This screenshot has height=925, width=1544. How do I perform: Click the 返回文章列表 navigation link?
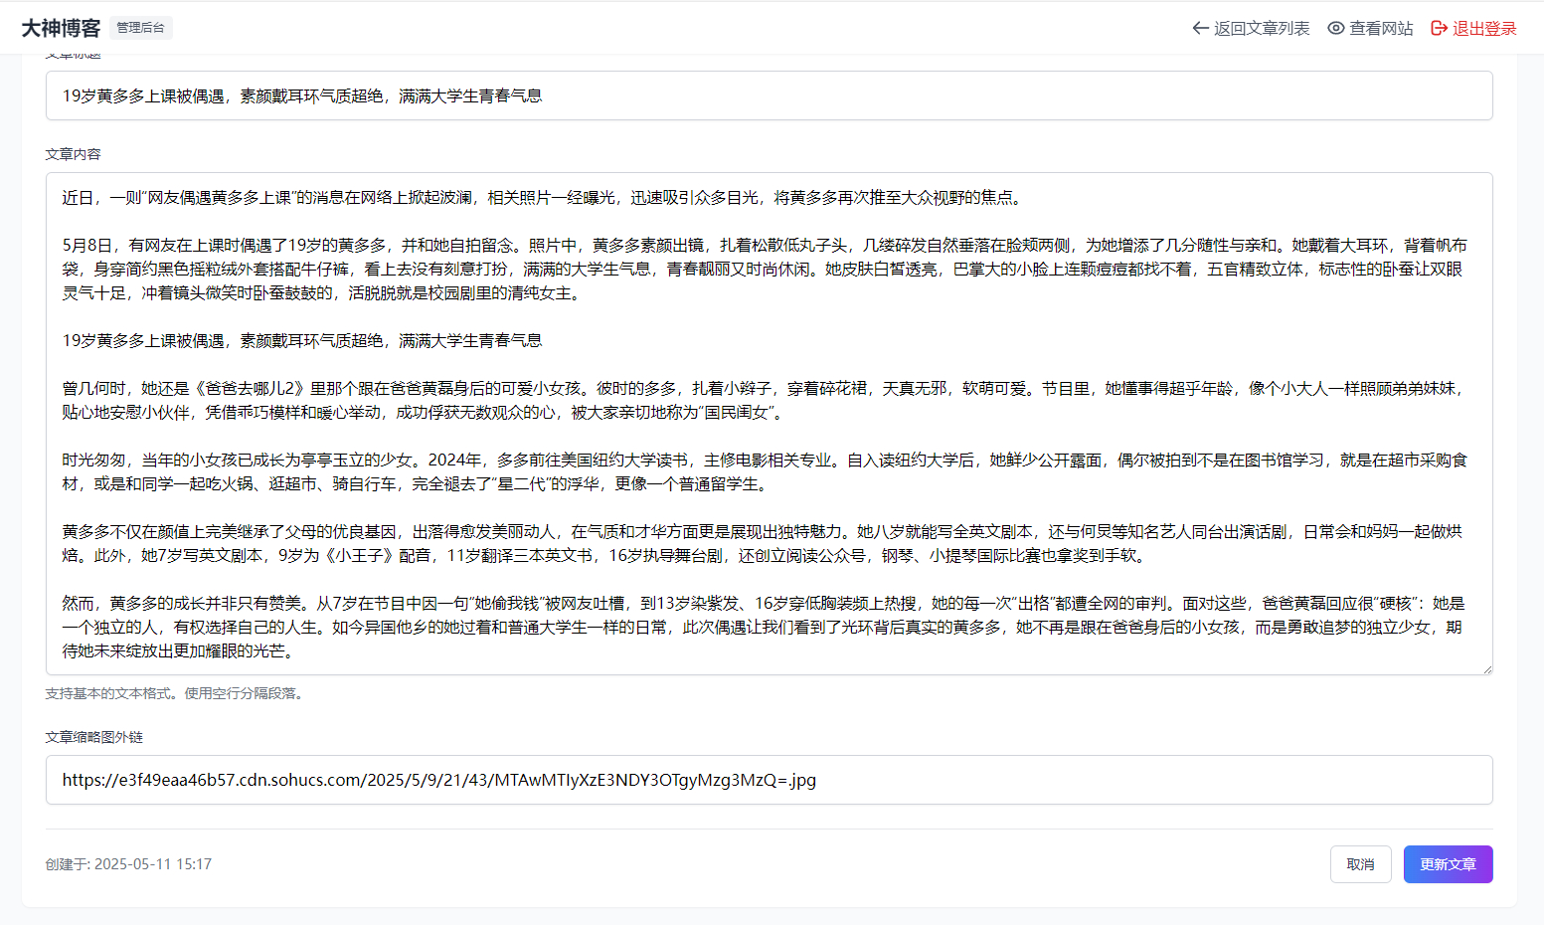click(x=1260, y=28)
